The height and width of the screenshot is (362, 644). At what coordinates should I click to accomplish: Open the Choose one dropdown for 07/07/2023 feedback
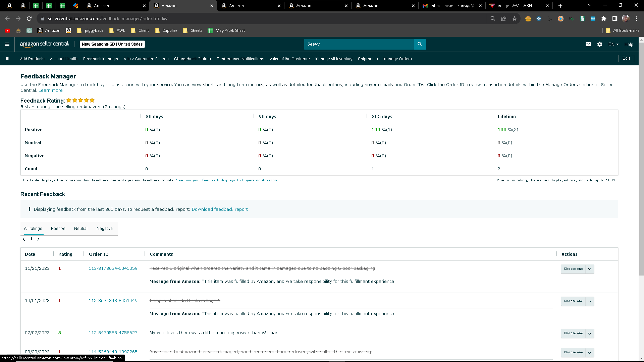point(577,333)
